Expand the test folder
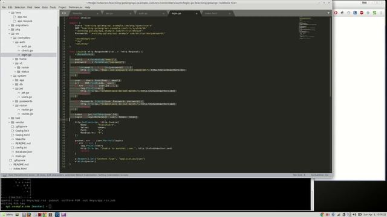Viewport: 387px width, 217px height. (10, 118)
